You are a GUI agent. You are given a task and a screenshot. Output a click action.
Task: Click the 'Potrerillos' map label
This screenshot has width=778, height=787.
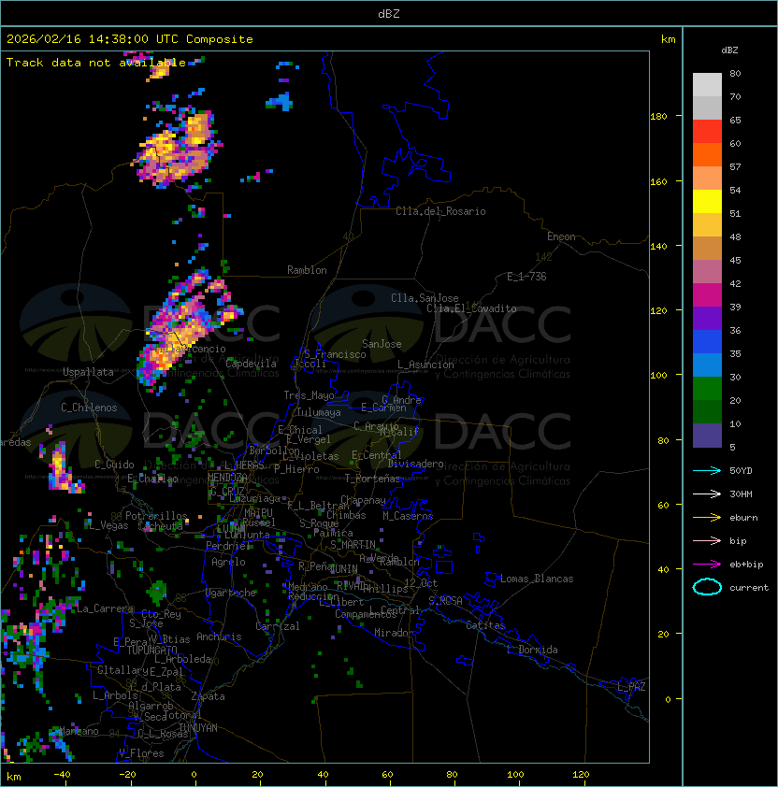coord(156,516)
